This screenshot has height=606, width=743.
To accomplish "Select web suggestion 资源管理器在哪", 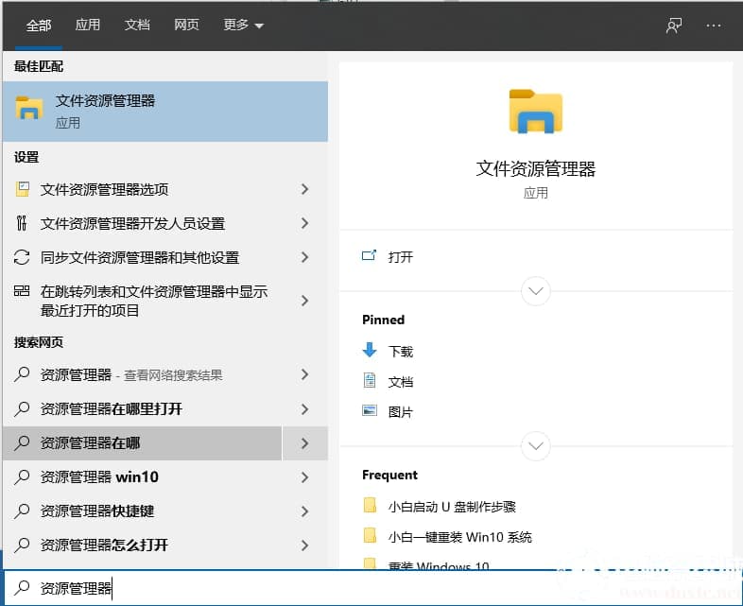I will (x=142, y=443).
